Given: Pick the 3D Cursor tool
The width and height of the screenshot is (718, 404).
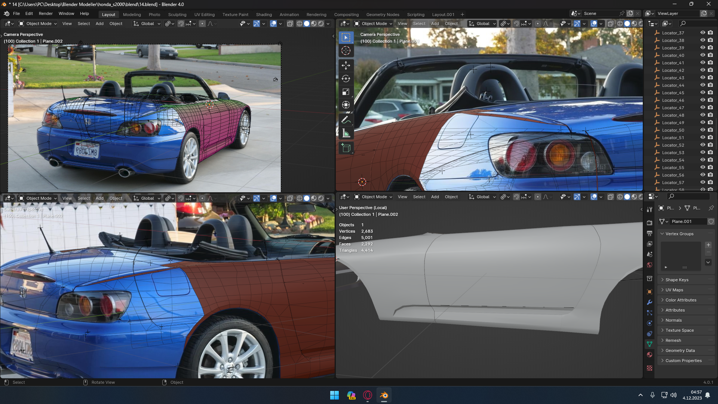Looking at the screenshot, I should point(346,50).
